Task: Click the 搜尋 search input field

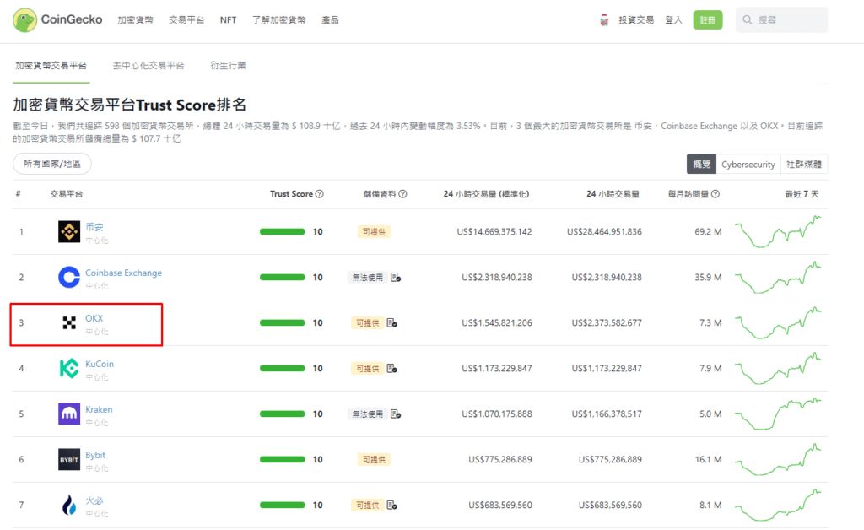Action: click(782, 20)
